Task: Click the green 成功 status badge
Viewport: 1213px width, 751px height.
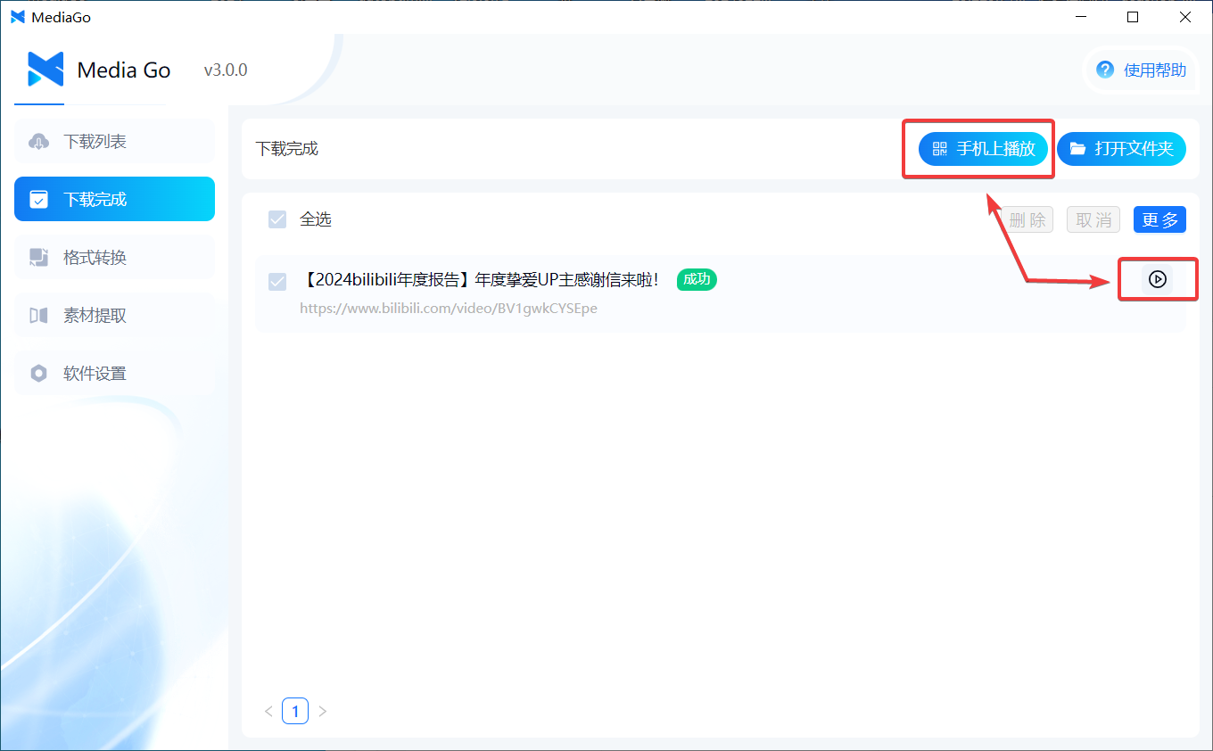Action: [x=697, y=279]
